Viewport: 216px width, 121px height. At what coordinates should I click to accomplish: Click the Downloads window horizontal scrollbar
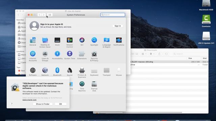click(152, 112)
